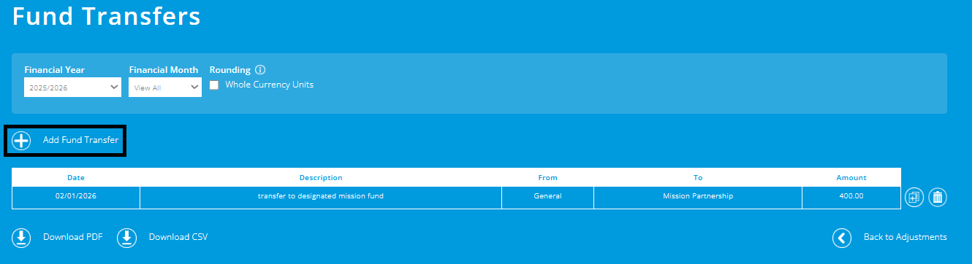The image size is (972, 264).
Task: Click the Whole Currency Units label
Action: [270, 85]
